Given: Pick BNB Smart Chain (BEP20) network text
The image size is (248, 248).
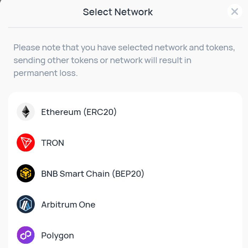Looking at the screenshot, I should tap(93, 173).
